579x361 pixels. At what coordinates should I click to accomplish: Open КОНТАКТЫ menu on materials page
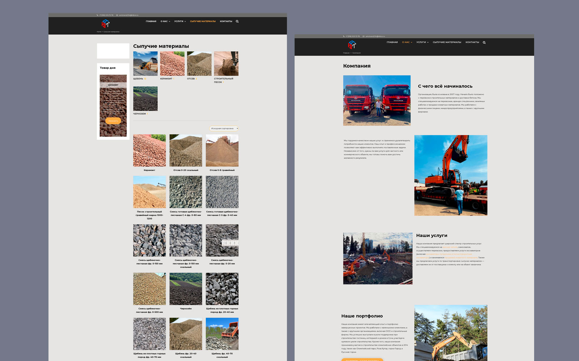pos(226,21)
